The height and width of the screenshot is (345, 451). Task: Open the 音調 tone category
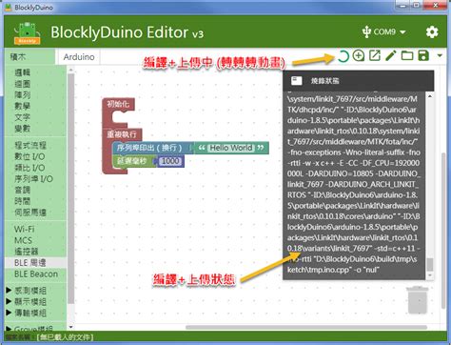pos(23,190)
